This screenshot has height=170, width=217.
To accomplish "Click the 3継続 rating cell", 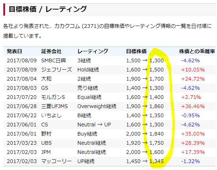I will 84,60.
